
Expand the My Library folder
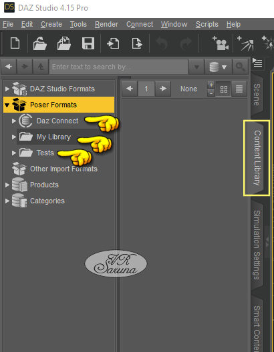[x=14, y=137]
